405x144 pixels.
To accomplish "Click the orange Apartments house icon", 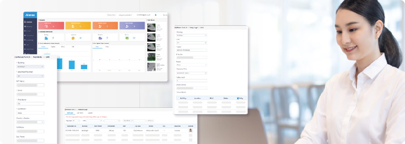I will (x=73, y=38).
